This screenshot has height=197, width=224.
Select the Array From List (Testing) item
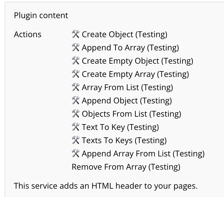(127, 88)
